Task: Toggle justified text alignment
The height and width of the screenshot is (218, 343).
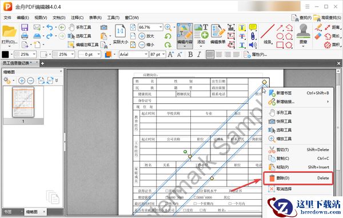Action: [x=236, y=55]
